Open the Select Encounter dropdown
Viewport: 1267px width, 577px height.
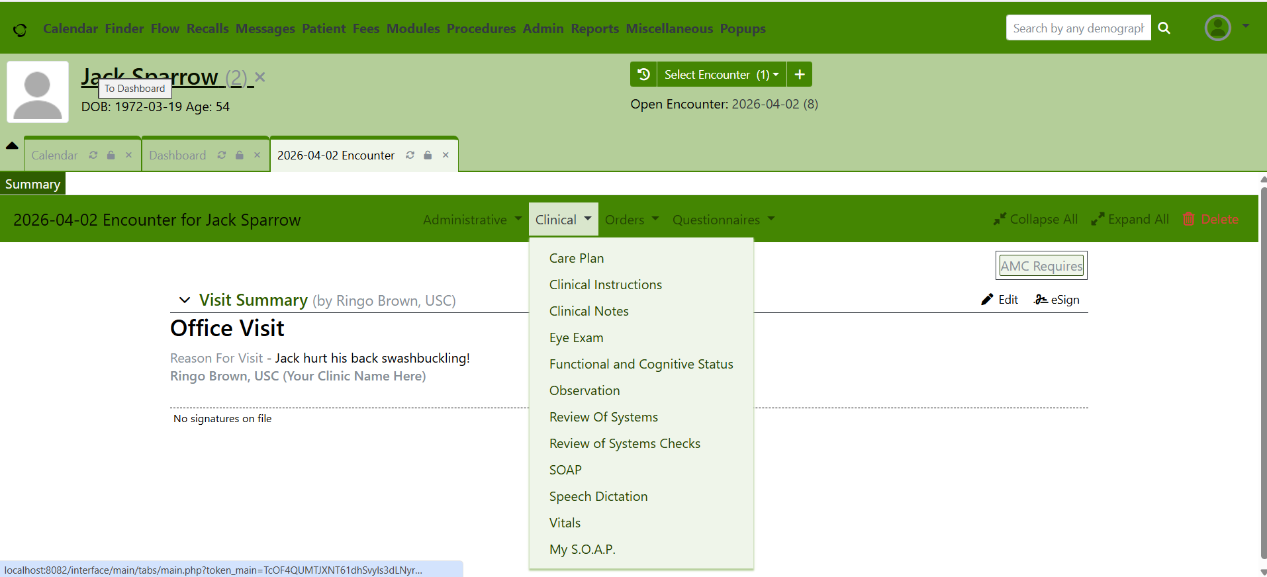coord(720,75)
